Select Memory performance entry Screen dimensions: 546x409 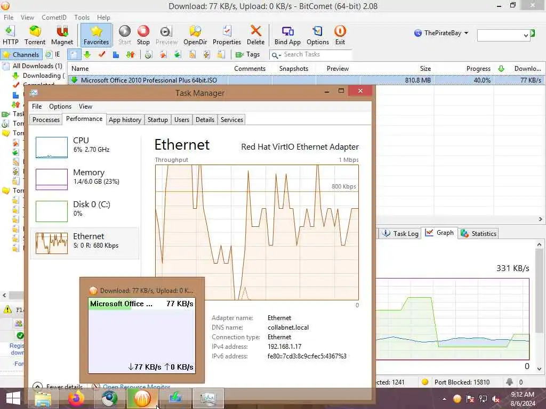click(x=85, y=179)
